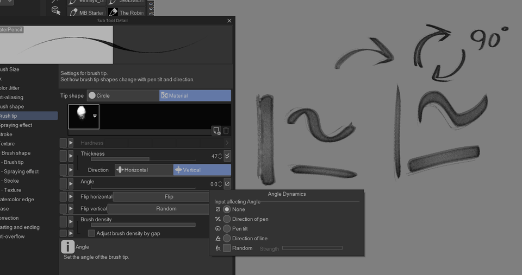Expand the Hardness row triangle
The image size is (522, 275).
click(71, 143)
